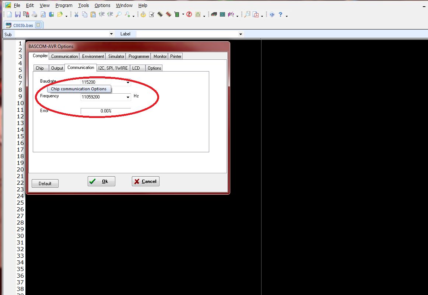Image resolution: width=428 pixels, height=295 pixels.
Task: Open the Program menu
Action: point(64,5)
